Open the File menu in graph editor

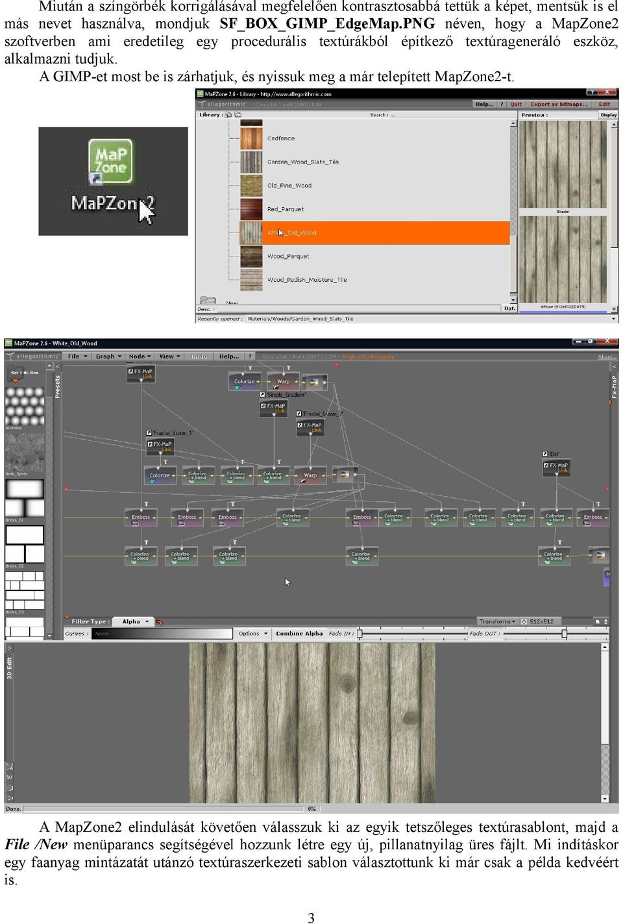77,356
